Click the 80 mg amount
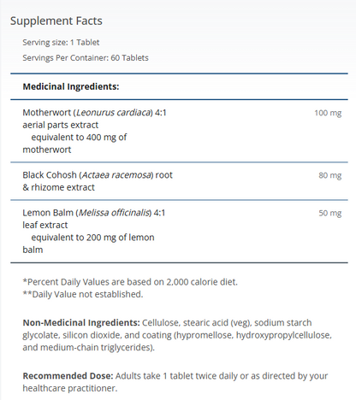This screenshot has width=356, height=400. tap(330, 175)
